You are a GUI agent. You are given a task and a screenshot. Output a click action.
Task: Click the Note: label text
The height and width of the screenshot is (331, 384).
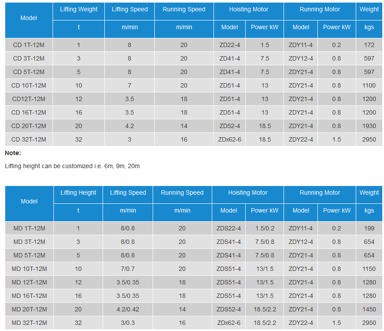coord(13,153)
